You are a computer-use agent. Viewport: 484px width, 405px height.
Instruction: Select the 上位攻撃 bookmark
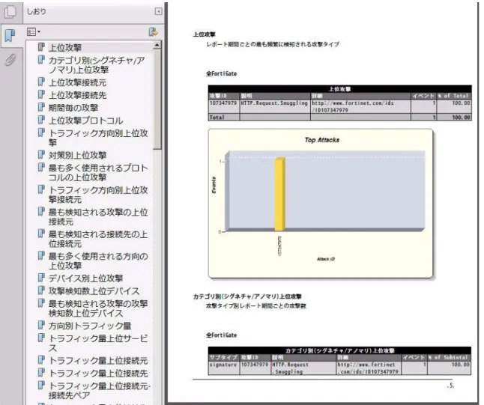pyautogui.click(x=65, y=47)
